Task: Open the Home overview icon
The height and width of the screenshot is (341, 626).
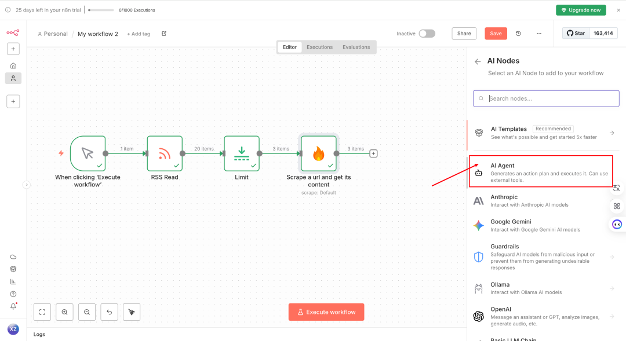Action: pyautogui.click(x=13, y=65)
